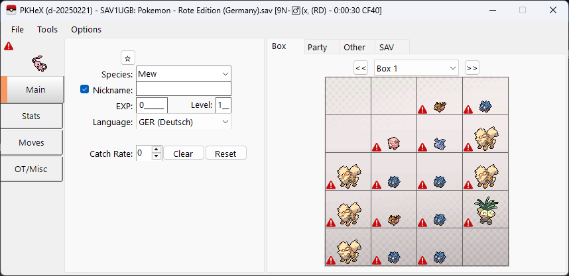
Task: Switch to the Party tab
Action: pos(317,47)
